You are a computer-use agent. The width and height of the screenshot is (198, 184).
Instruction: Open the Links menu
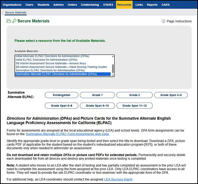tap(139, 5)
